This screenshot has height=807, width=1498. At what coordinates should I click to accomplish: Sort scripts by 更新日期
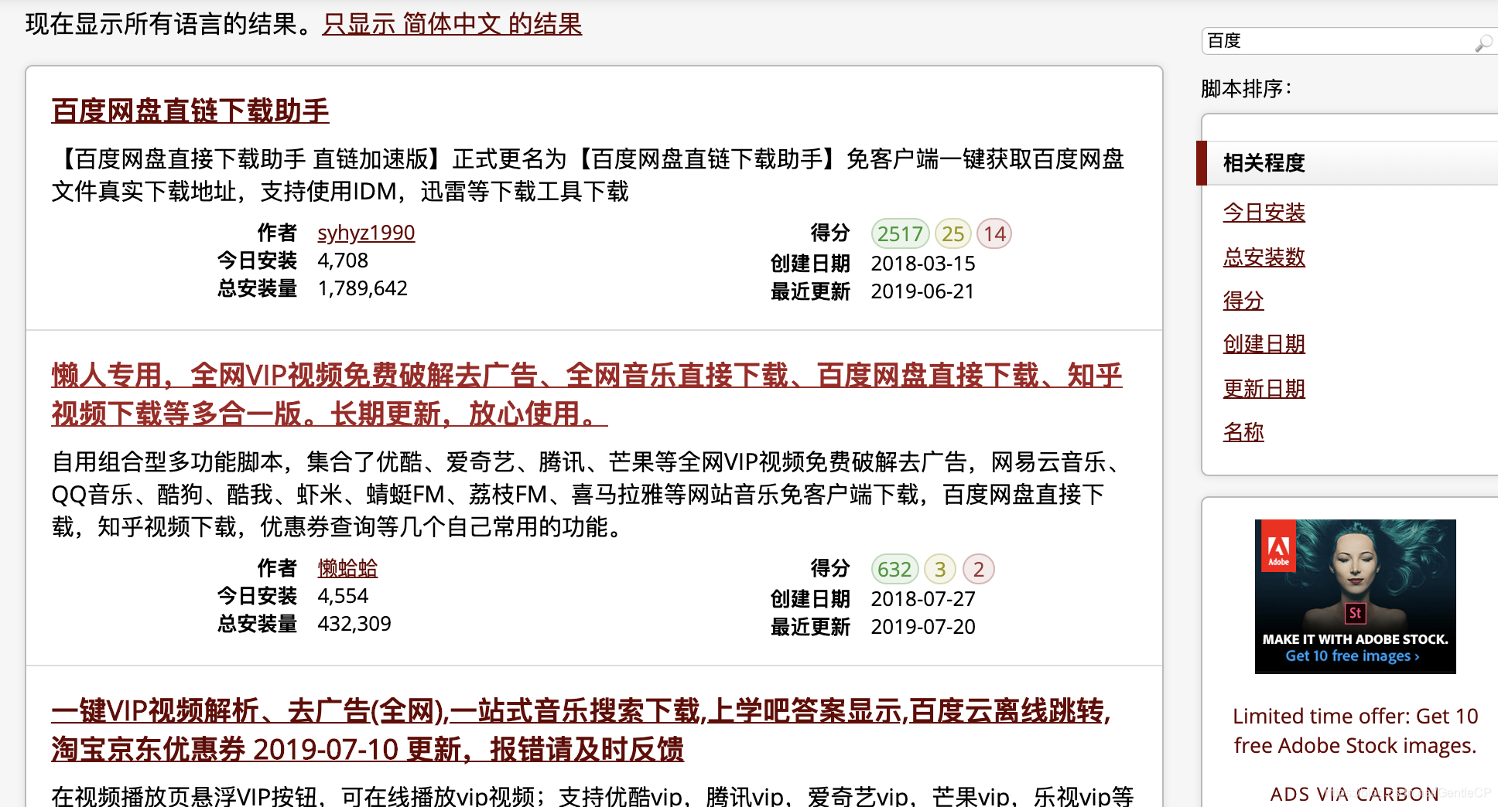tap(1264, 388)
